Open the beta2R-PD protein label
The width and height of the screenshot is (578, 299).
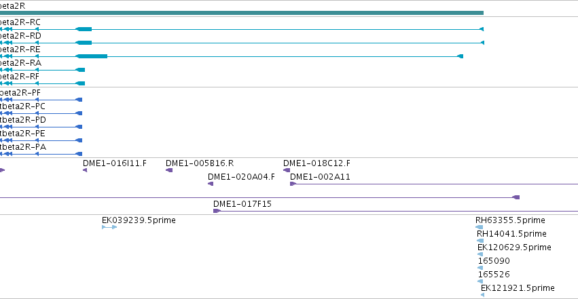coord(23,120)
